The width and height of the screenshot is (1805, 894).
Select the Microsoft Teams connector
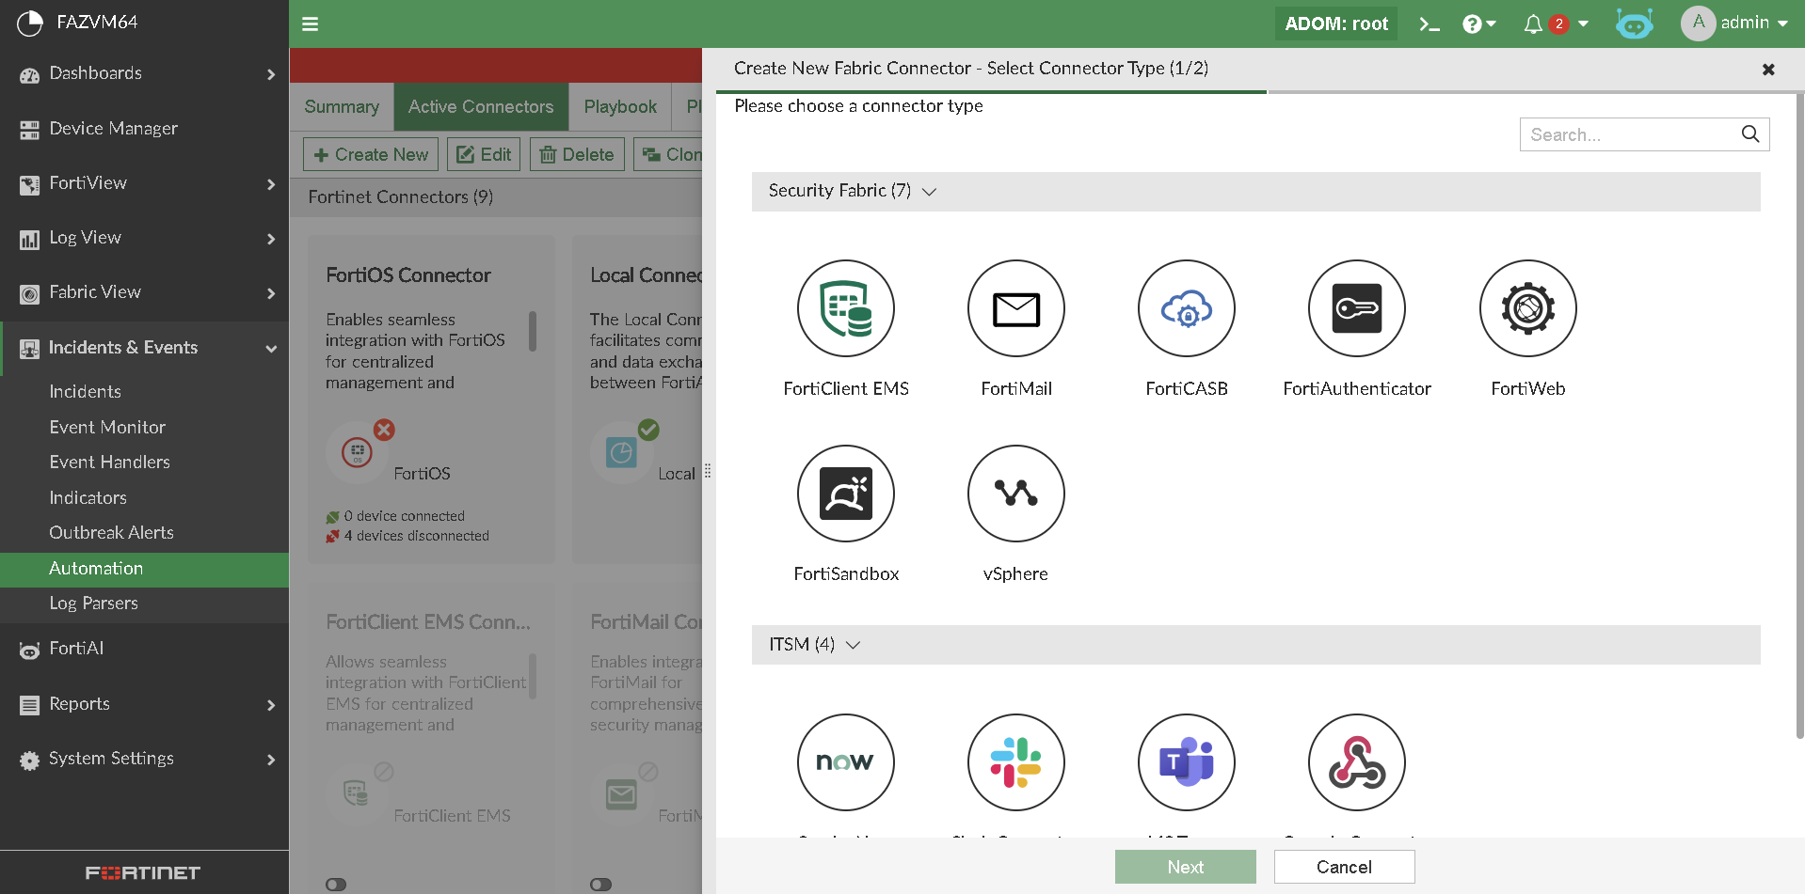1186,762
